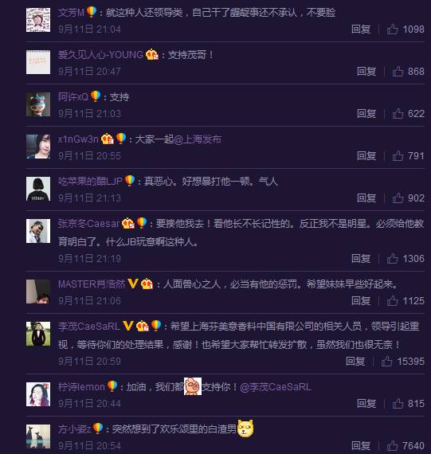This screenshot has width=431, height=454.
Task: Tap the thumbs-up next to 791
Action: (x=398, y=156)
